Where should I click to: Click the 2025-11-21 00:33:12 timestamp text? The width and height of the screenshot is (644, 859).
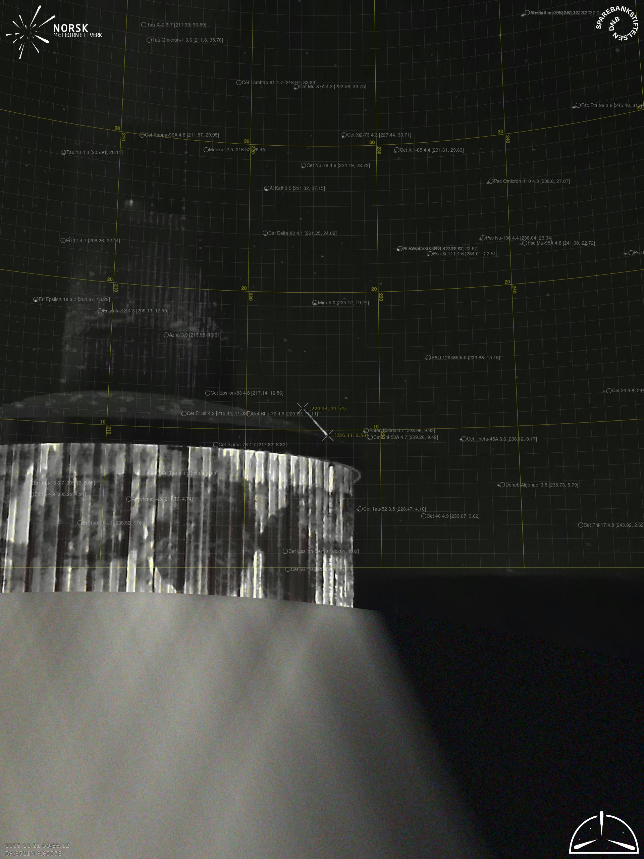(x=37, y=845)
